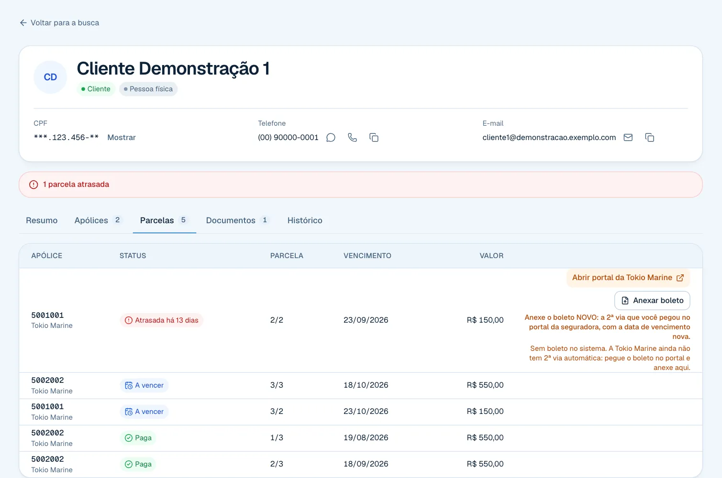This screenshot has width=722, height=478.
Task: Open the Tokio Marine portal link
Action: point(628,278)
